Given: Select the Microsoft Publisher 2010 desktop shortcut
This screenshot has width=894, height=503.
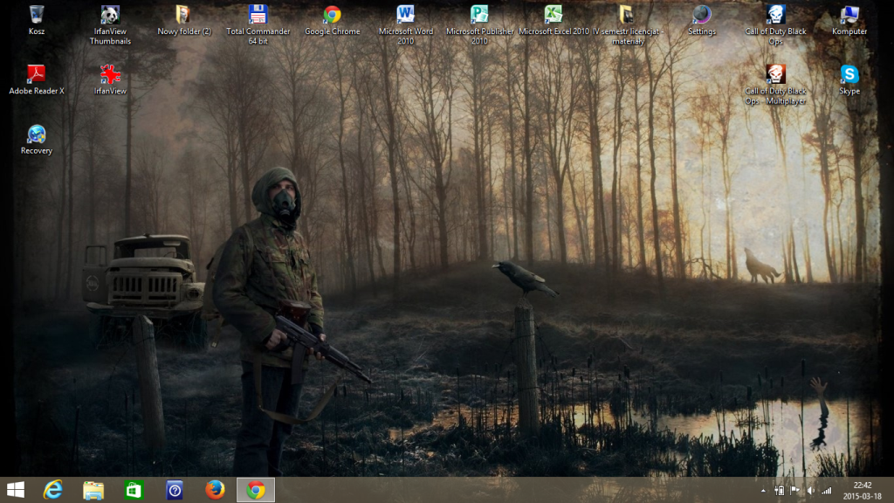Looking at the screenshot, I should [479, 25].
